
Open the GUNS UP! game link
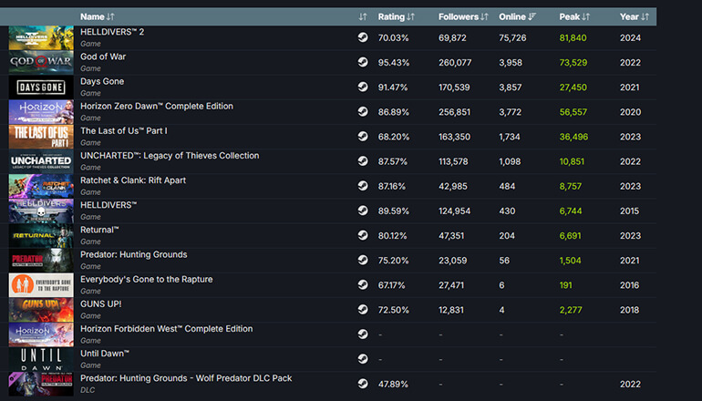[x=100, y=303]
